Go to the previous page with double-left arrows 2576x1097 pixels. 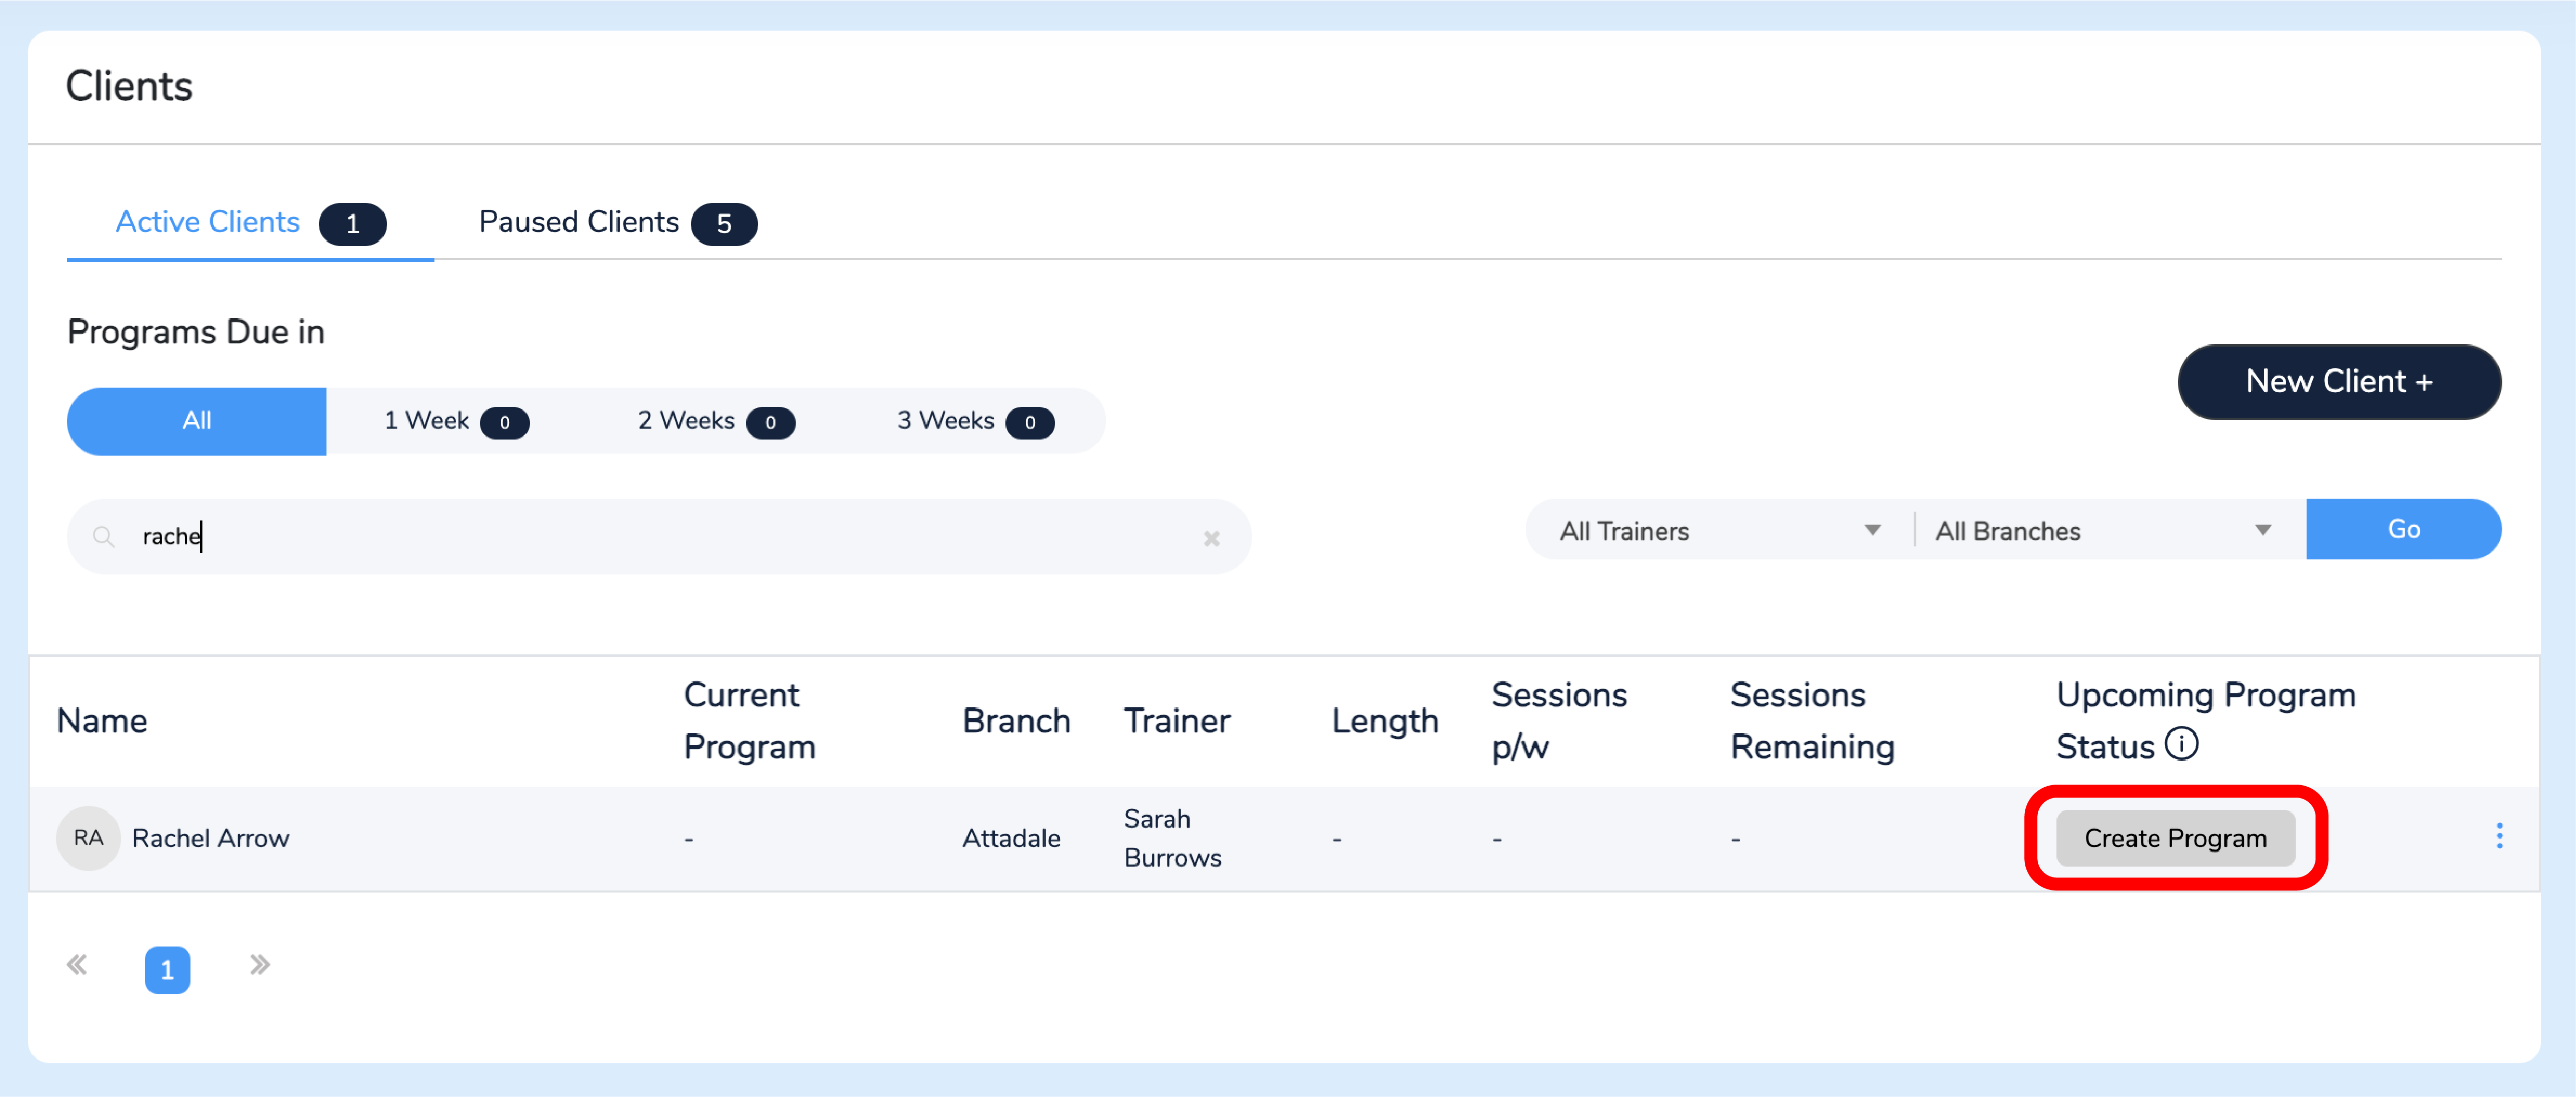coord(77,965)
